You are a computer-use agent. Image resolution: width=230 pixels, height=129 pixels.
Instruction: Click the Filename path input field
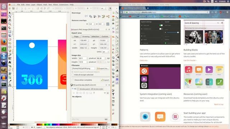pos(83,68)
